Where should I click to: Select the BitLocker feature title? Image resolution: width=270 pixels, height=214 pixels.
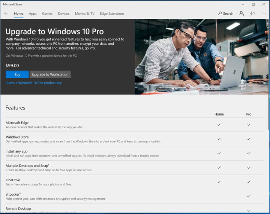[x=13, y=194]
